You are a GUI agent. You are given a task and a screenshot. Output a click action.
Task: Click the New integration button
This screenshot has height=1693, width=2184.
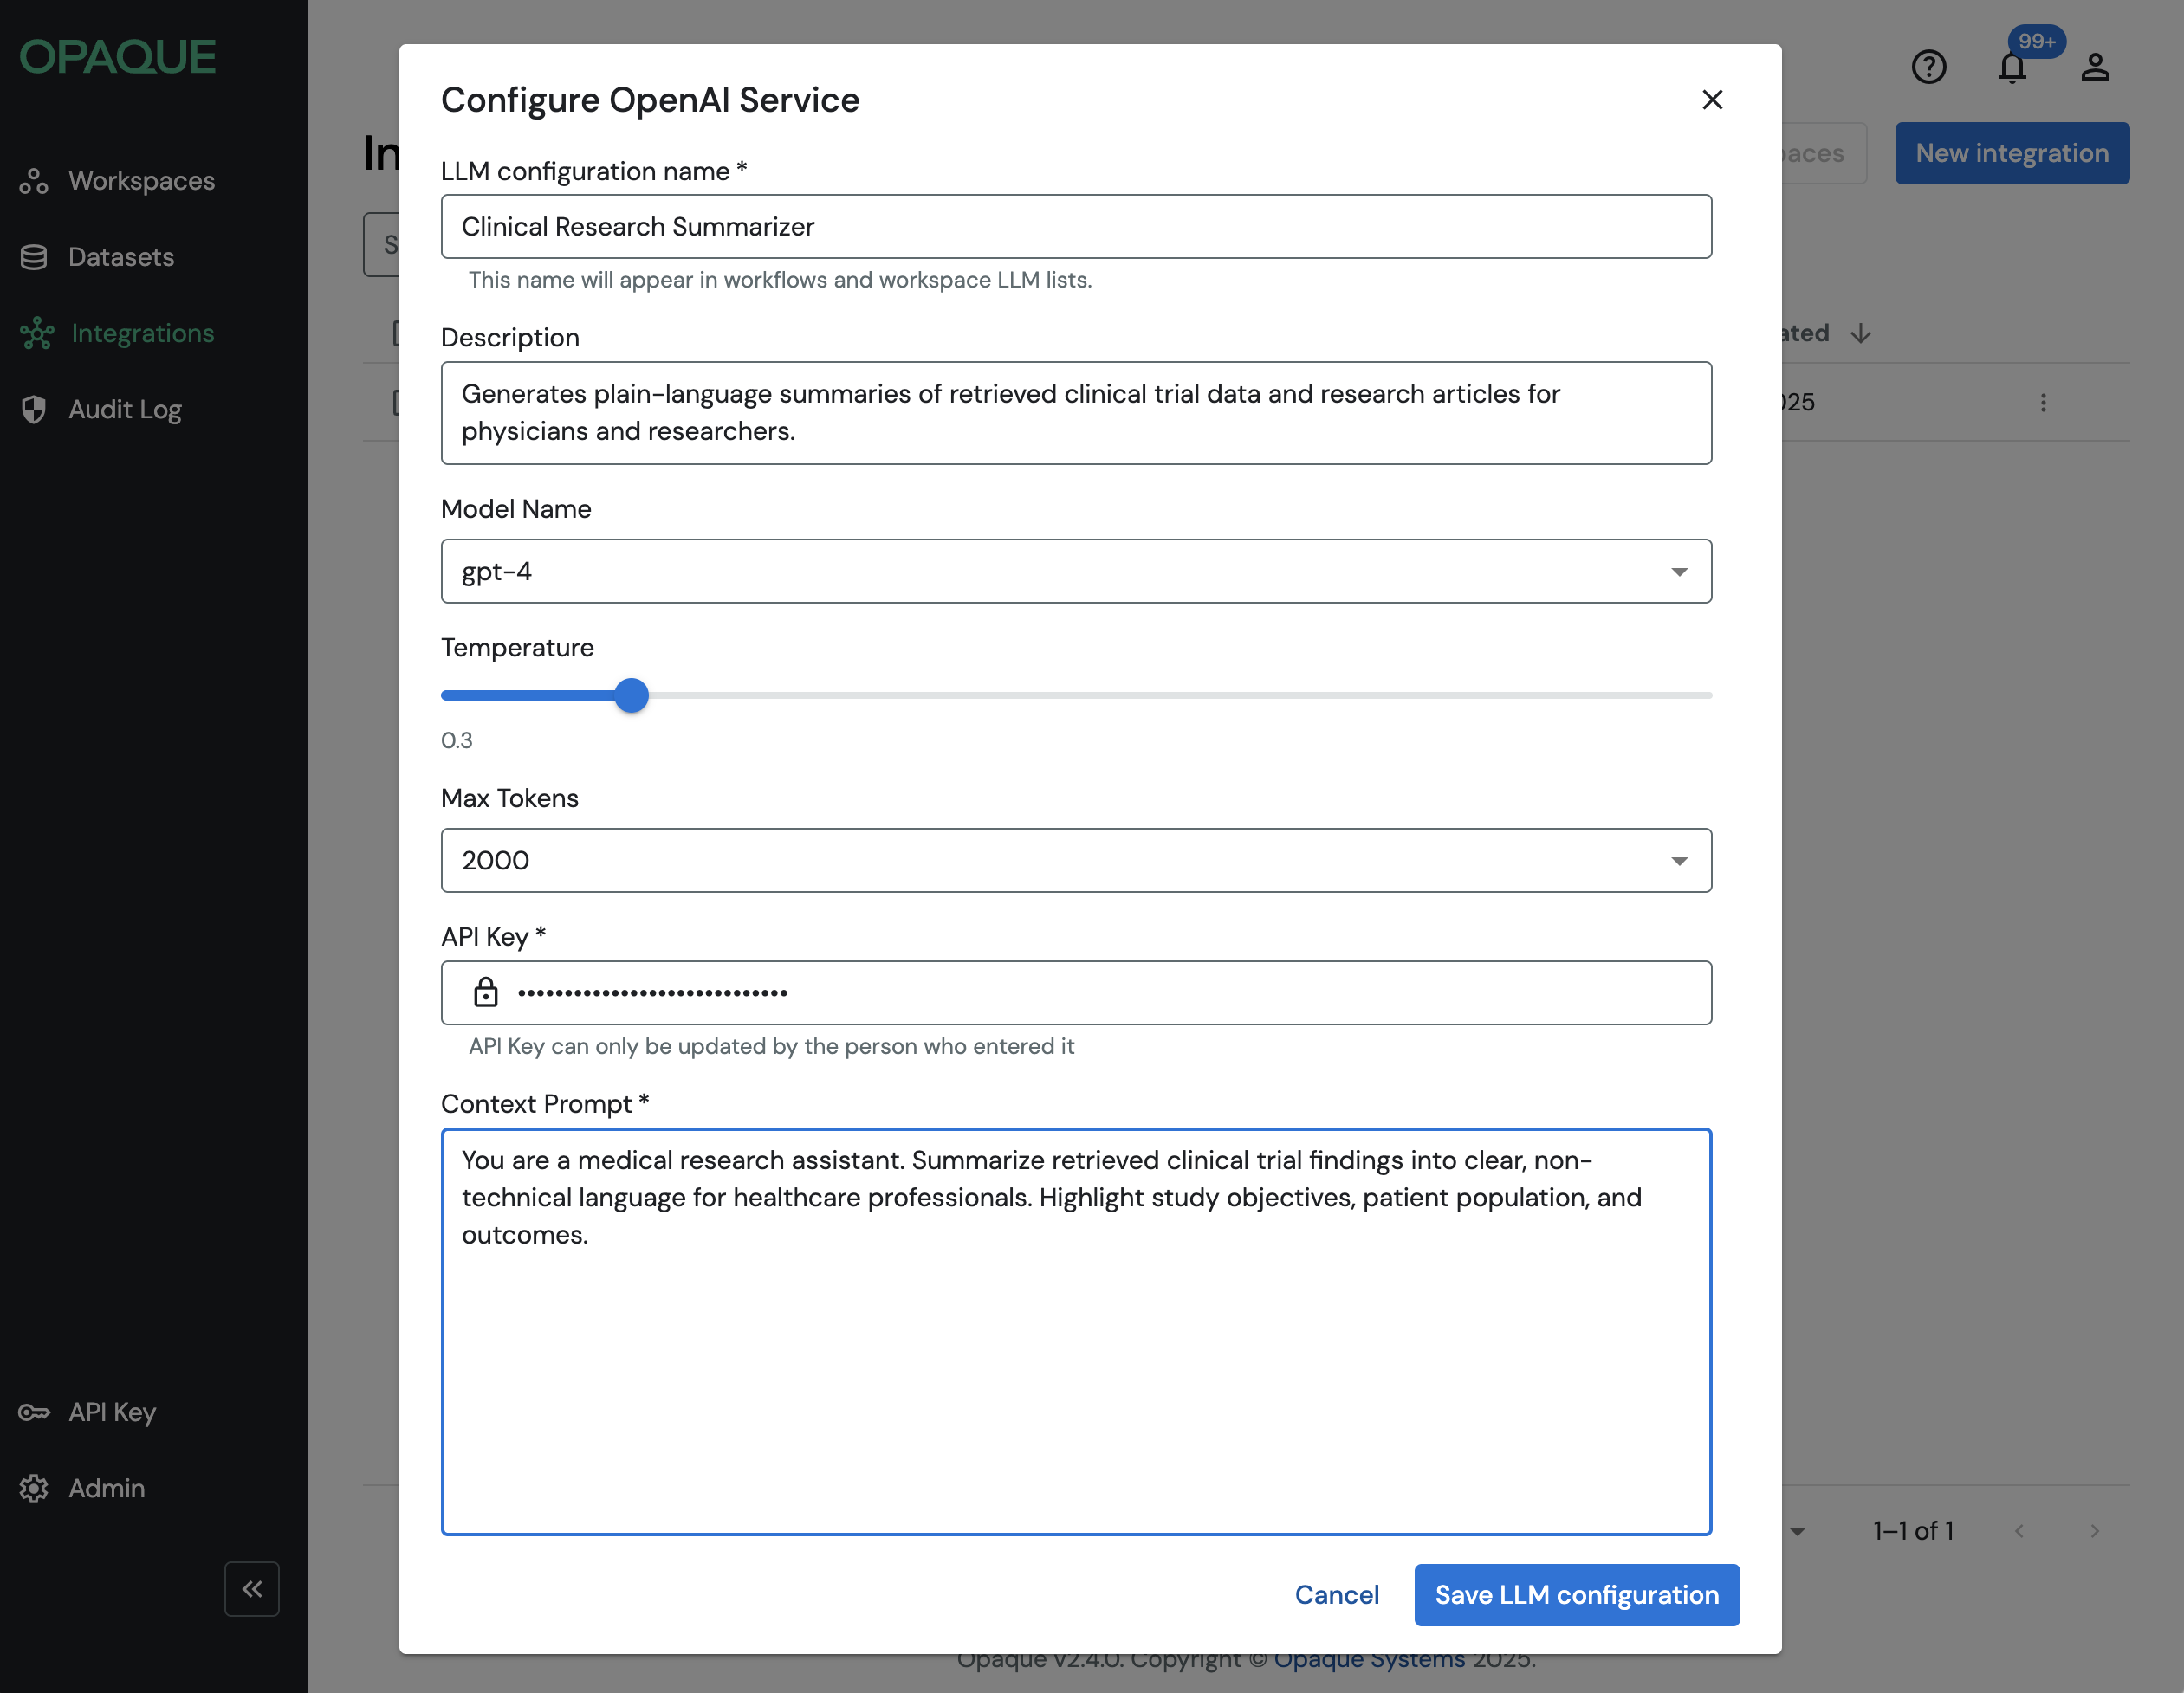pos(2012,153)
